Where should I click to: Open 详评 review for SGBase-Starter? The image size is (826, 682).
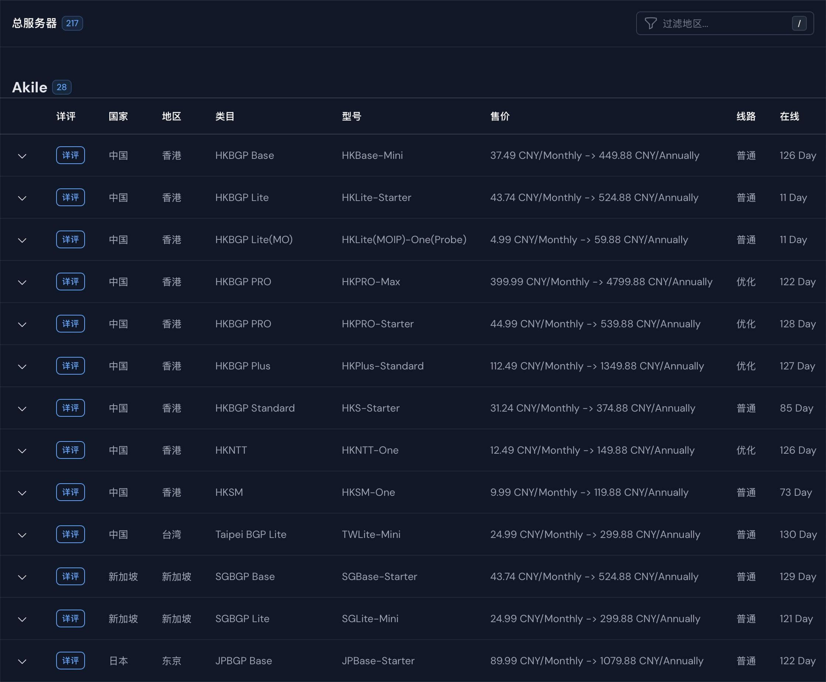(70, 576)
